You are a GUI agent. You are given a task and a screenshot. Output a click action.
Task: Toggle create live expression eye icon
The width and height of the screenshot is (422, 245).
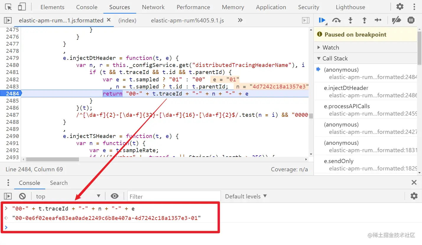pos(115,196)
